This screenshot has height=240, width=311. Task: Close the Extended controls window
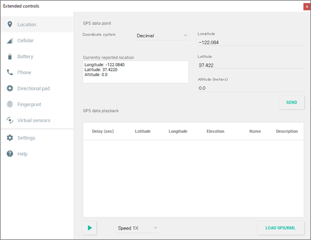[307, 7]
